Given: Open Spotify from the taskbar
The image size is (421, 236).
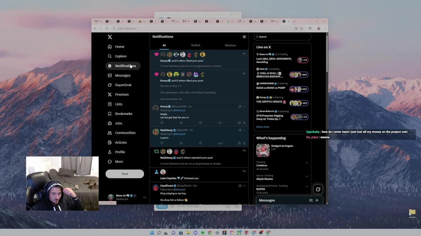Looking at the screenshot, I should click(203, 233).
